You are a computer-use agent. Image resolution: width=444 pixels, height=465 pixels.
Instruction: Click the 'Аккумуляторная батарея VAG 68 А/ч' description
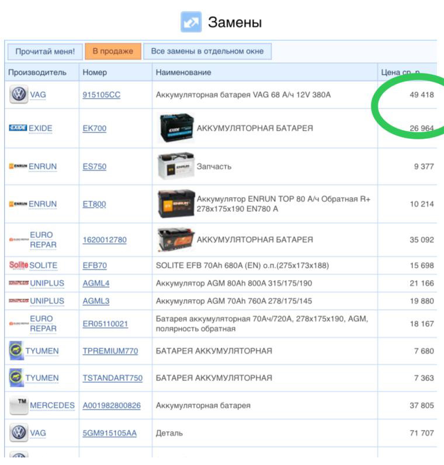click(x=243, y=95)
